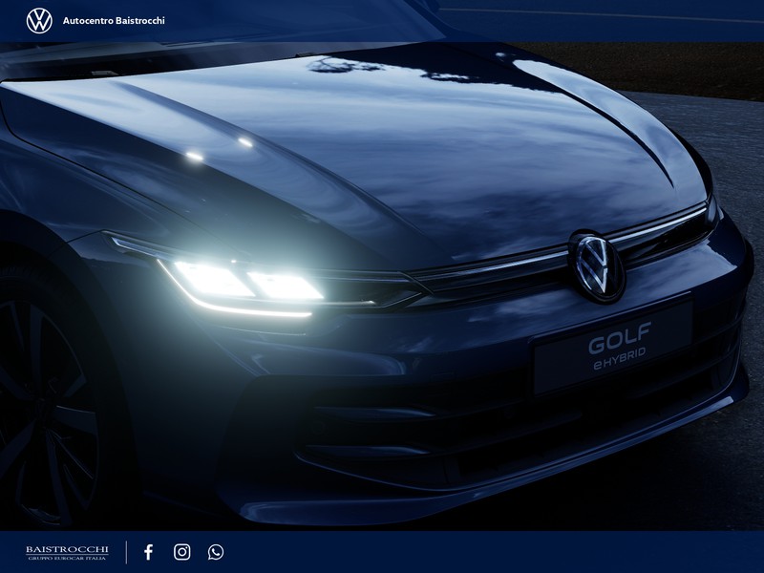764x573 pixels.
Task: Open the Instagram icon in footer
Action: (x=182, y=552)
